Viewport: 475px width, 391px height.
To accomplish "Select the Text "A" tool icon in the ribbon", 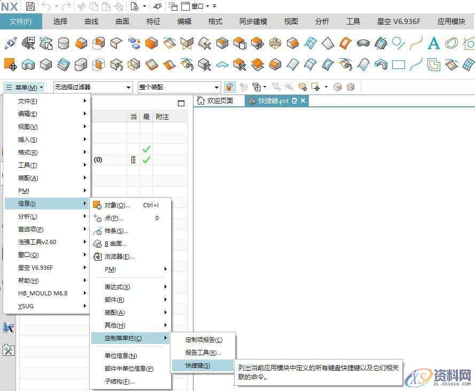I will 434,43.
